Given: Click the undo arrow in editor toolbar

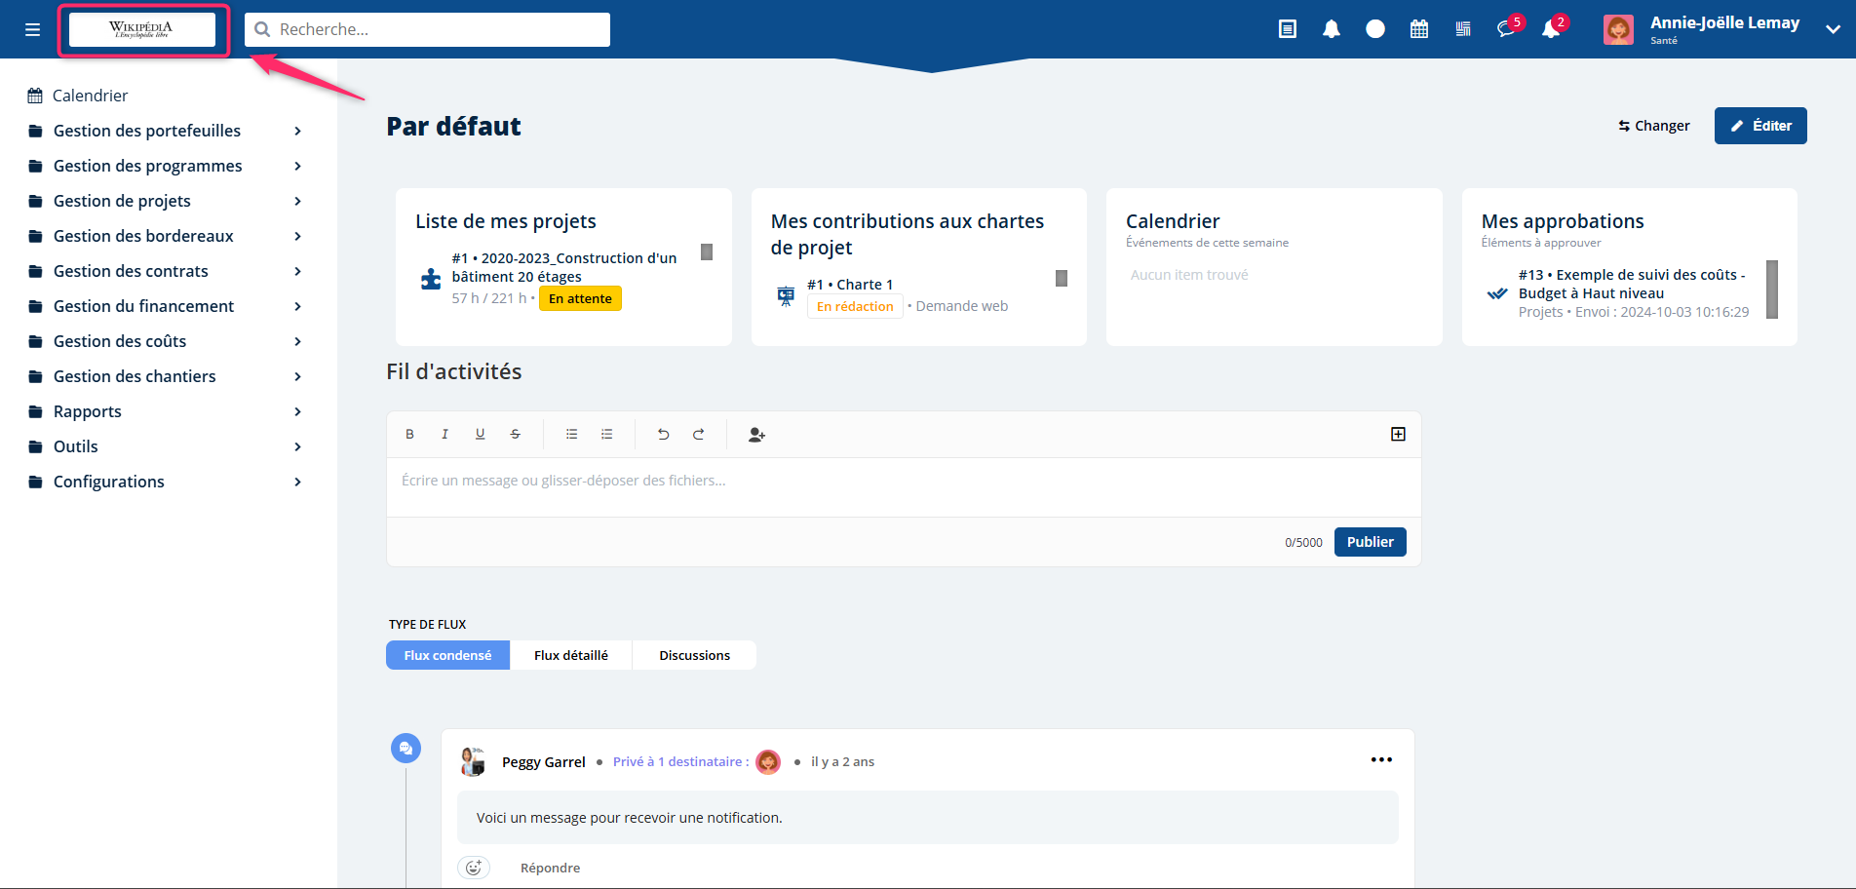Looking at the screenshot, I should [x=664, y=435].
